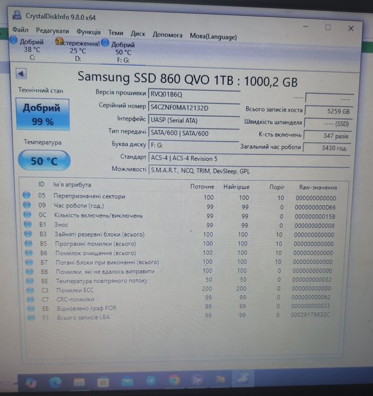
Task: Select the Програмні помилки (всього) row
Action: click(179, 244)
